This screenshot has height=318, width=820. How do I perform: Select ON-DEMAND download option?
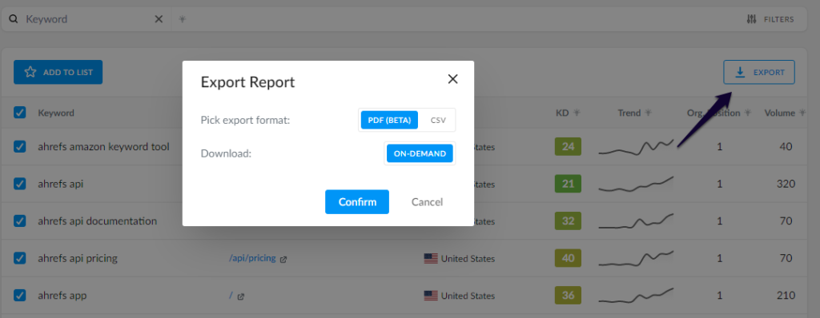[x=420, y=153]
